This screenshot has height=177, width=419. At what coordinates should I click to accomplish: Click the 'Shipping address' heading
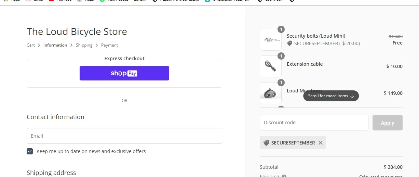pyautogui.click(x=51, y=173)
